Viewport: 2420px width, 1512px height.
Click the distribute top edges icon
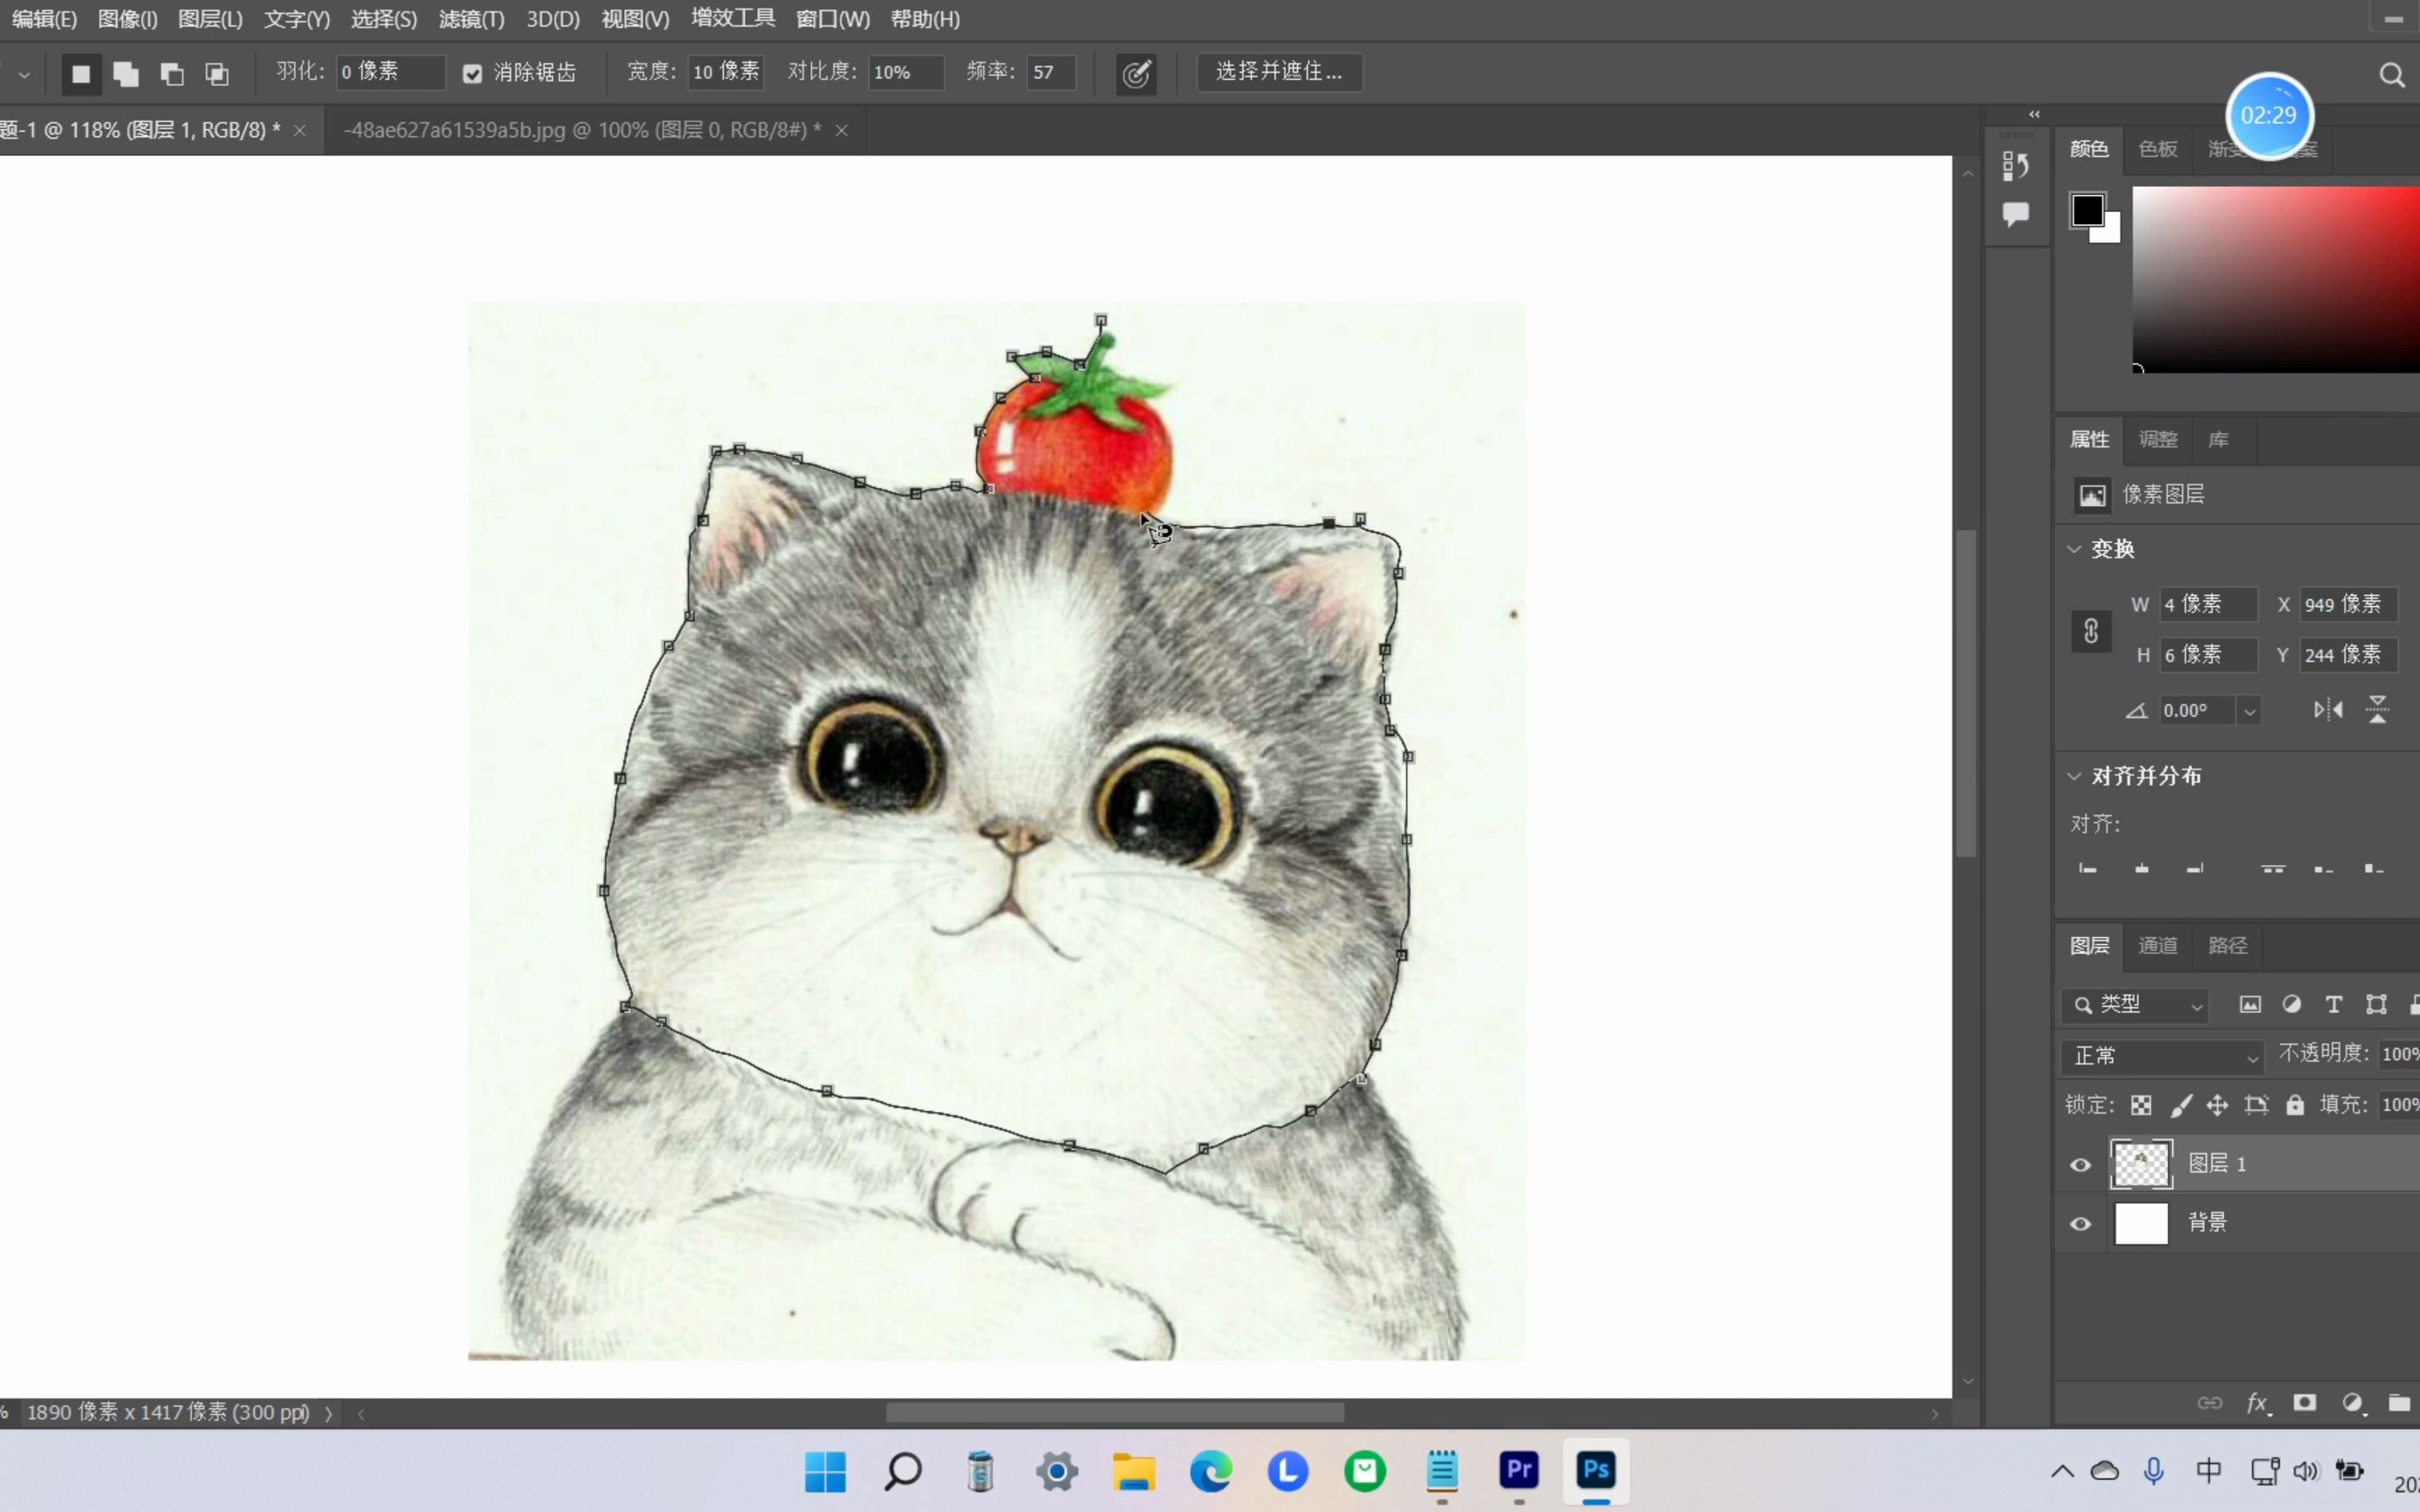click(x=2273, y=868)
